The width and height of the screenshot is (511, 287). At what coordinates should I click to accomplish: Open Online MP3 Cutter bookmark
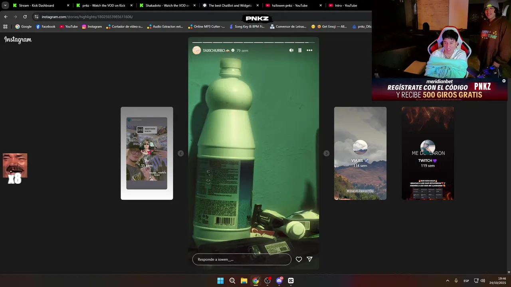206,27
